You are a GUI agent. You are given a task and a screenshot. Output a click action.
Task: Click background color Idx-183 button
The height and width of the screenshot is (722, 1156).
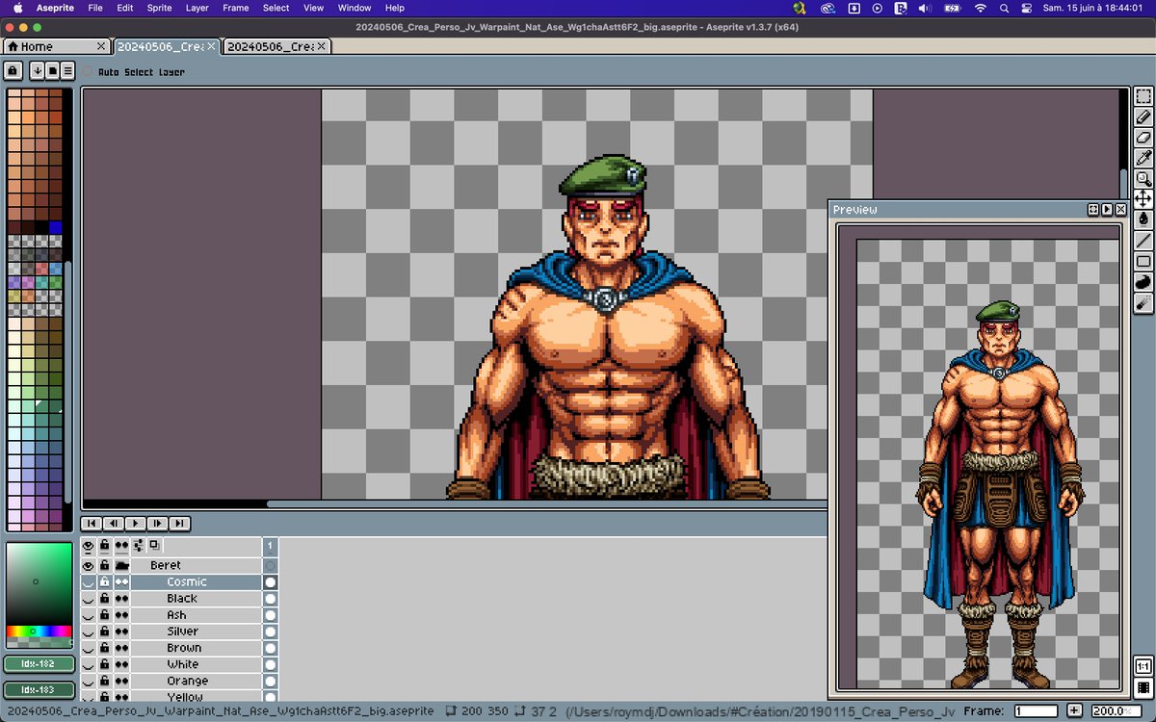coord(39,689)
